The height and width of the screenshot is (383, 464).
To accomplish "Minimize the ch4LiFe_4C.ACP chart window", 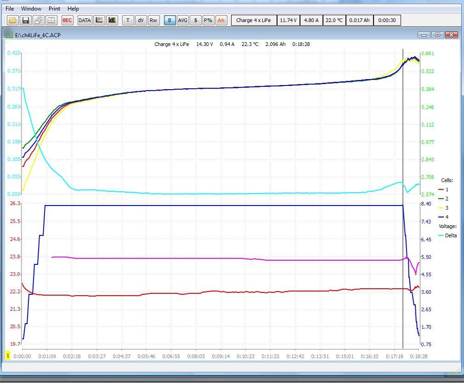I will 424,35.
